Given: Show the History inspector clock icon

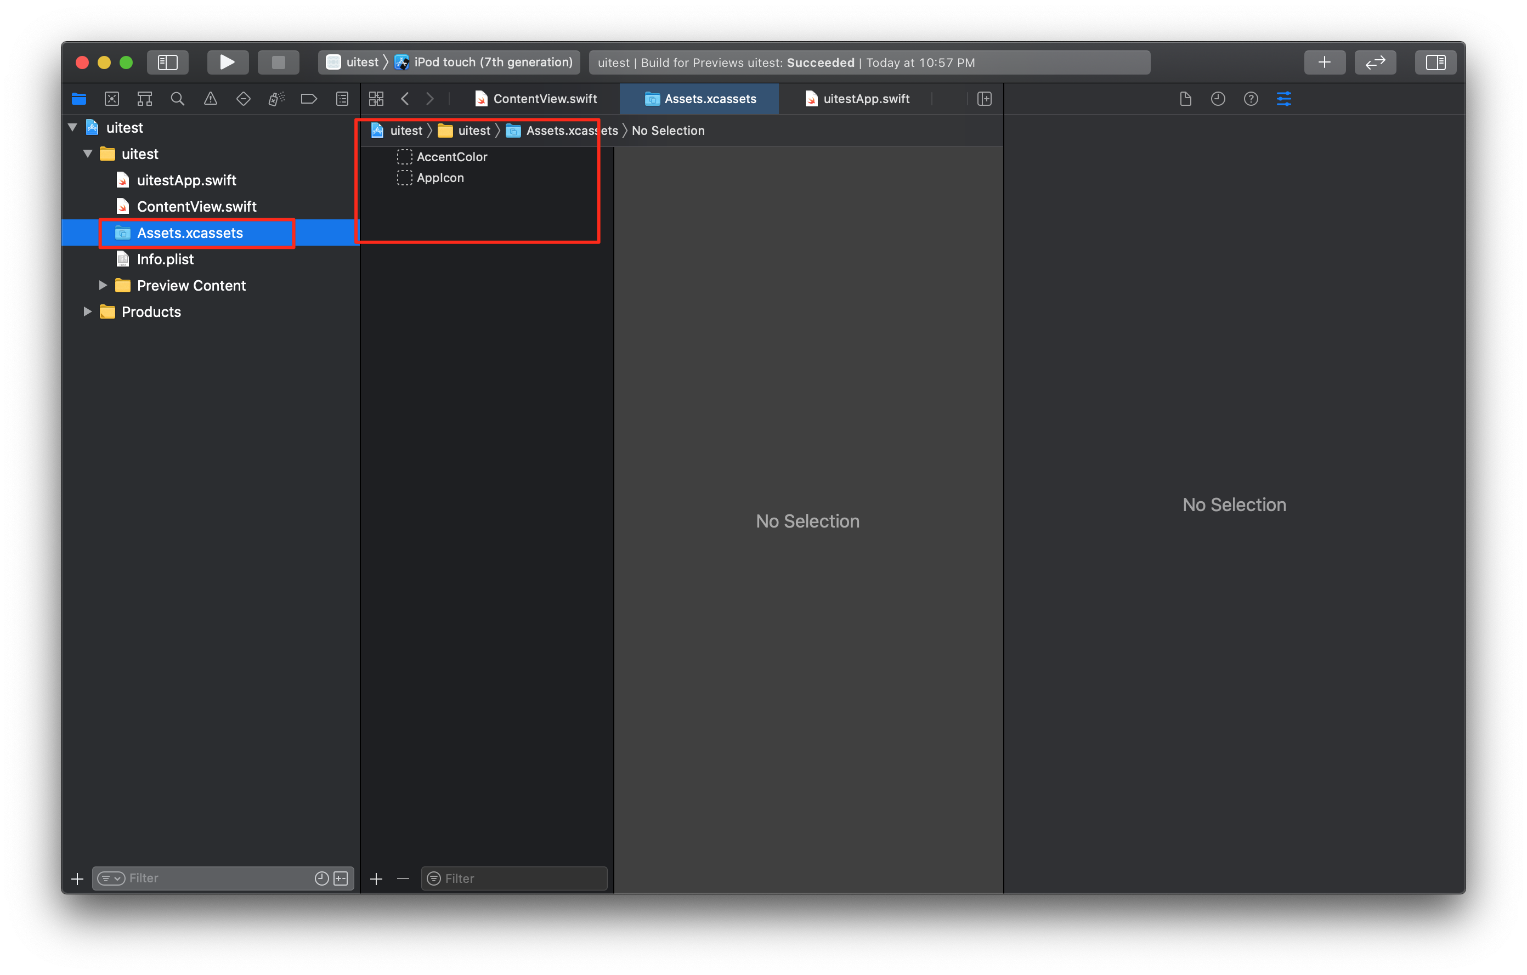Looking at the screenshot, I should 1218,99.
